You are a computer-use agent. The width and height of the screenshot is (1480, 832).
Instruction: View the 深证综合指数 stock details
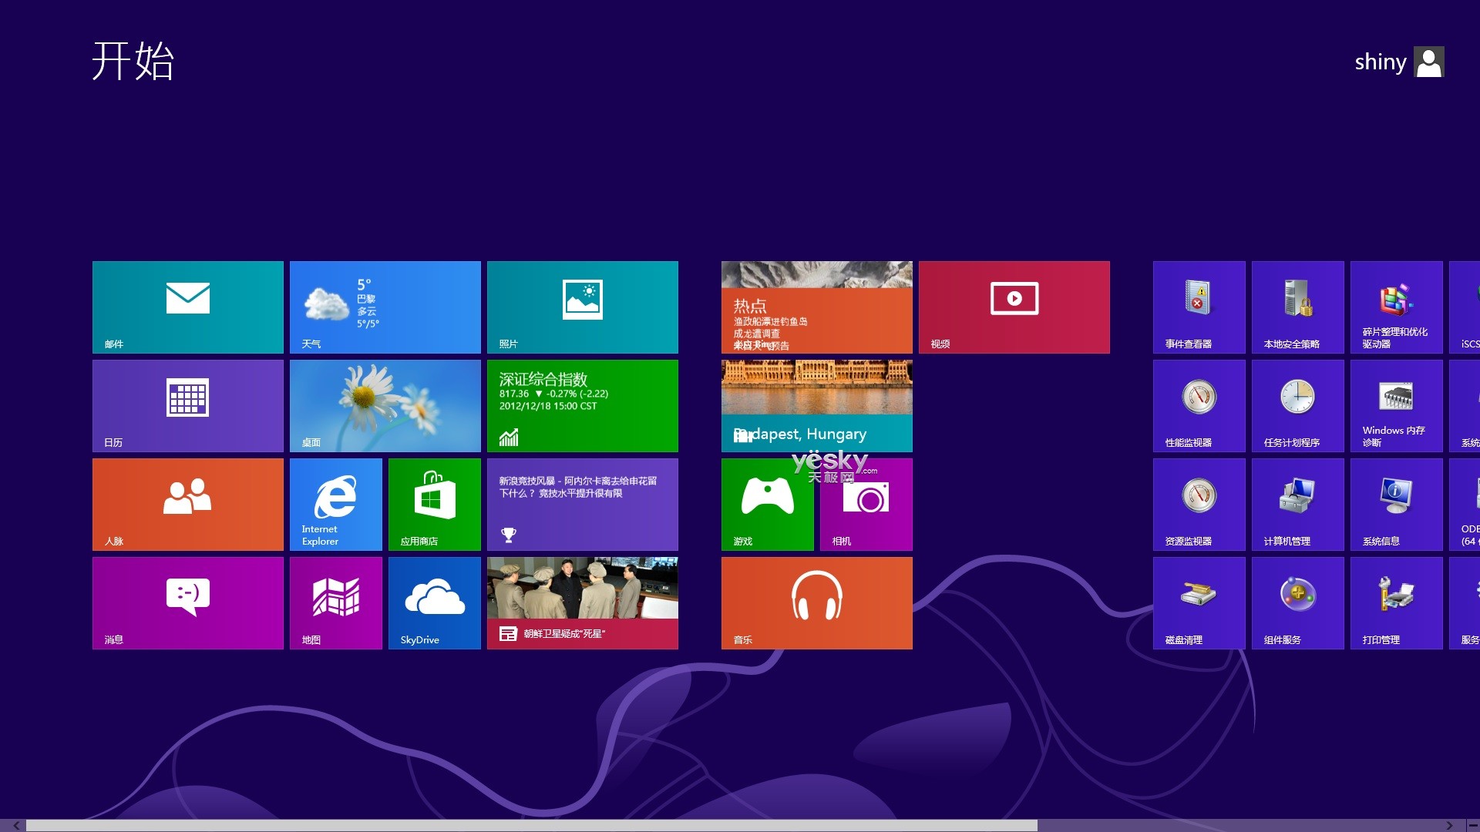coord(583,406)
